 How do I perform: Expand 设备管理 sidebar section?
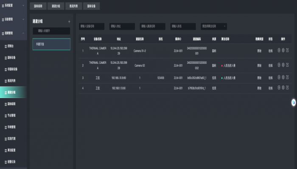tap(14, 19)
